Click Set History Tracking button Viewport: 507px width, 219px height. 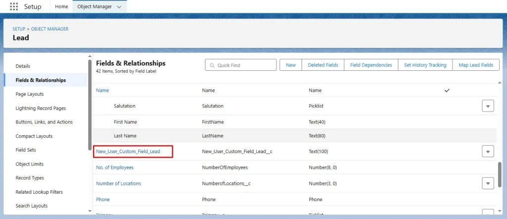coord(425,65)
